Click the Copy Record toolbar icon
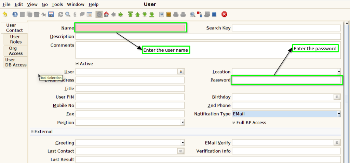 (29, 14)
